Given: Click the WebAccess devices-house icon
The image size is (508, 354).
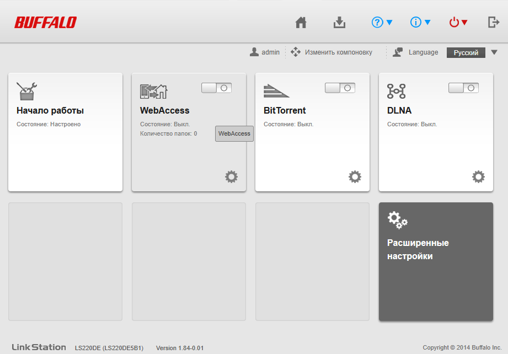Looking at the screenshot, I should click(153, 92).
